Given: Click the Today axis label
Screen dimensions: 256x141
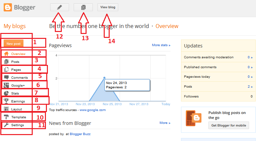Looking at the screenshot, I should coord(166,104).
